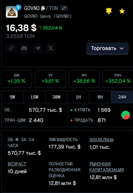
Task: Select the 15M timeframe tab
Action: [x=34, y=97]
